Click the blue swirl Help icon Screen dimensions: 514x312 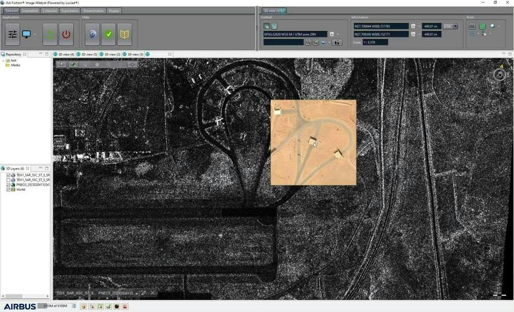92,34
